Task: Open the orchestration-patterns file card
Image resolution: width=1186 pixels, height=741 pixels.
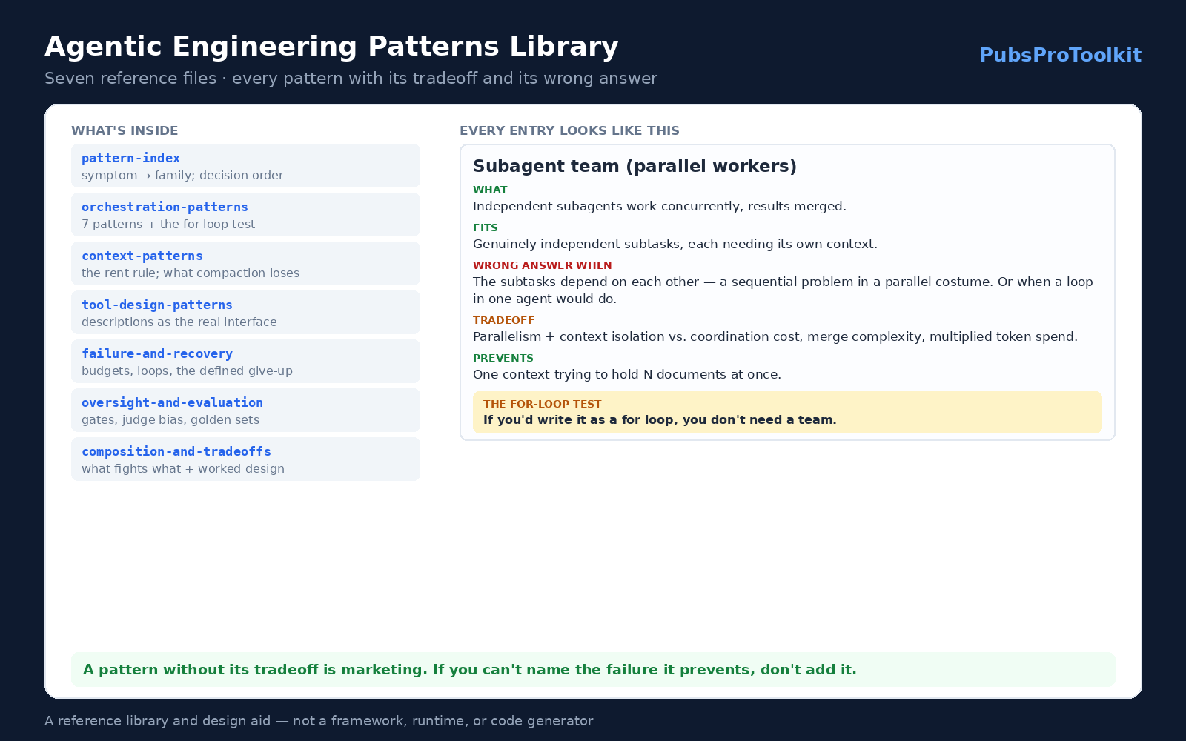Action: 245,214
